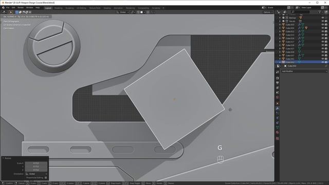Viewport: 329px width, 185px height.
Task: Switch to the UV Editing workspace tab
Action: click(81, 8)
